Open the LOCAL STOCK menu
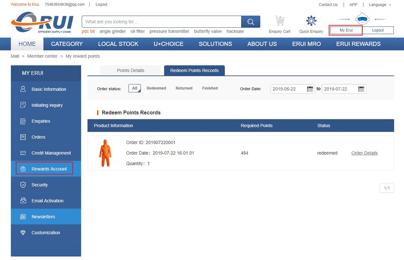This screenshot has height=260, width=404. pyautogui.click(x=118, y=44)
